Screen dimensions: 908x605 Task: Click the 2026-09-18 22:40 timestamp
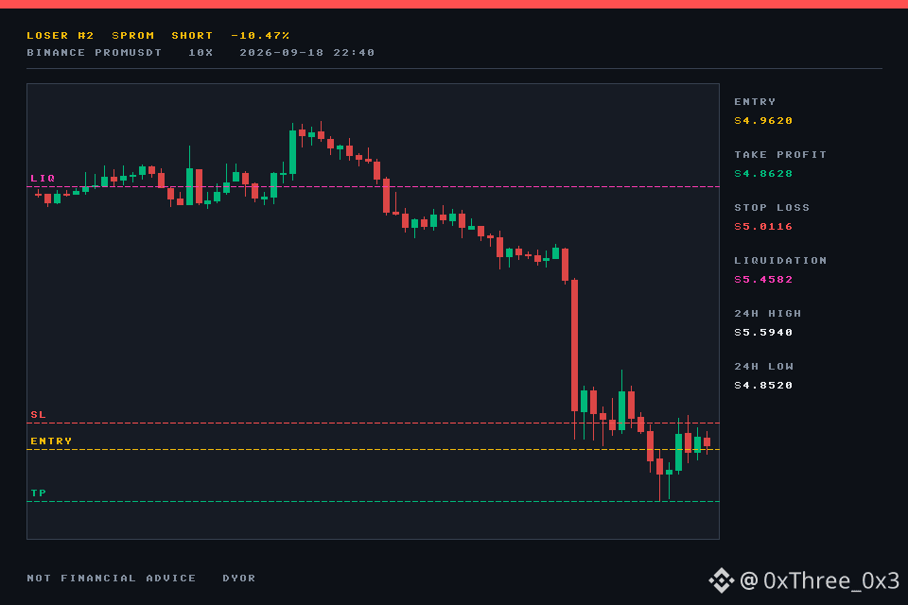tap(306, 53)
